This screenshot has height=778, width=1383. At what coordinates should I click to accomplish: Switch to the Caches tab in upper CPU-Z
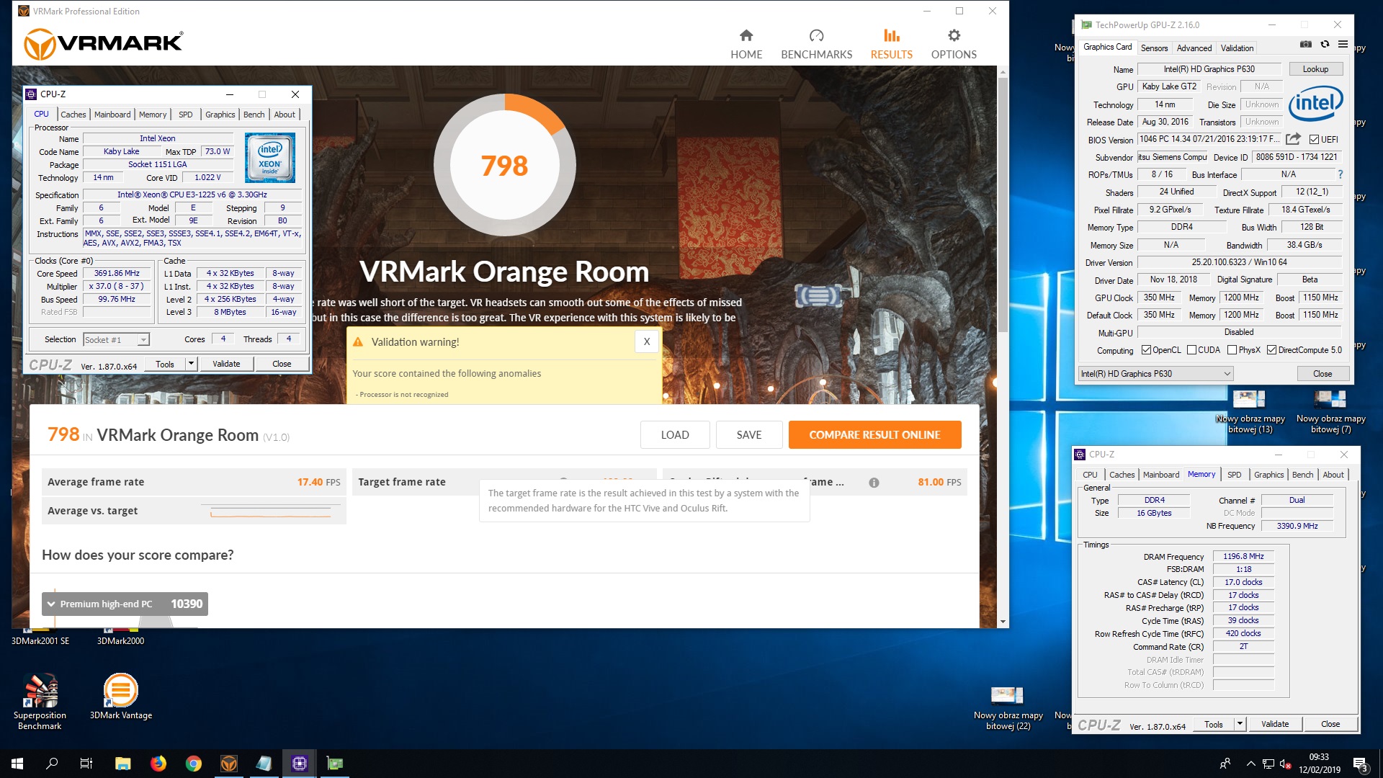coord(73,114)
